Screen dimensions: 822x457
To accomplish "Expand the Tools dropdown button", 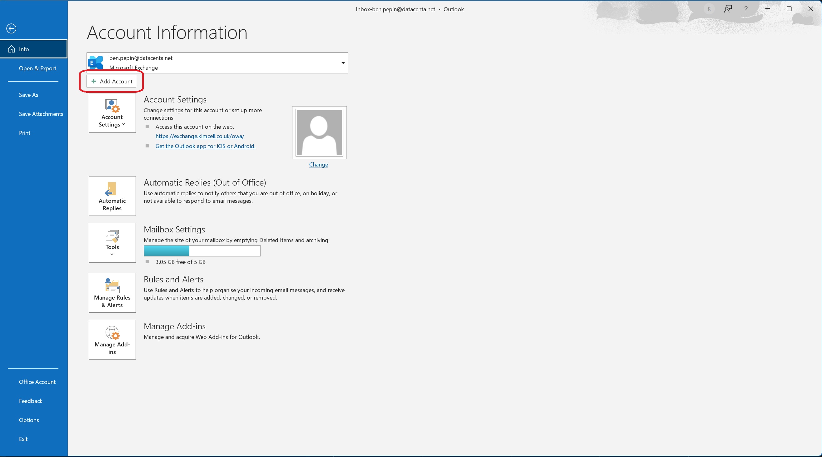I will pos(112,243).
